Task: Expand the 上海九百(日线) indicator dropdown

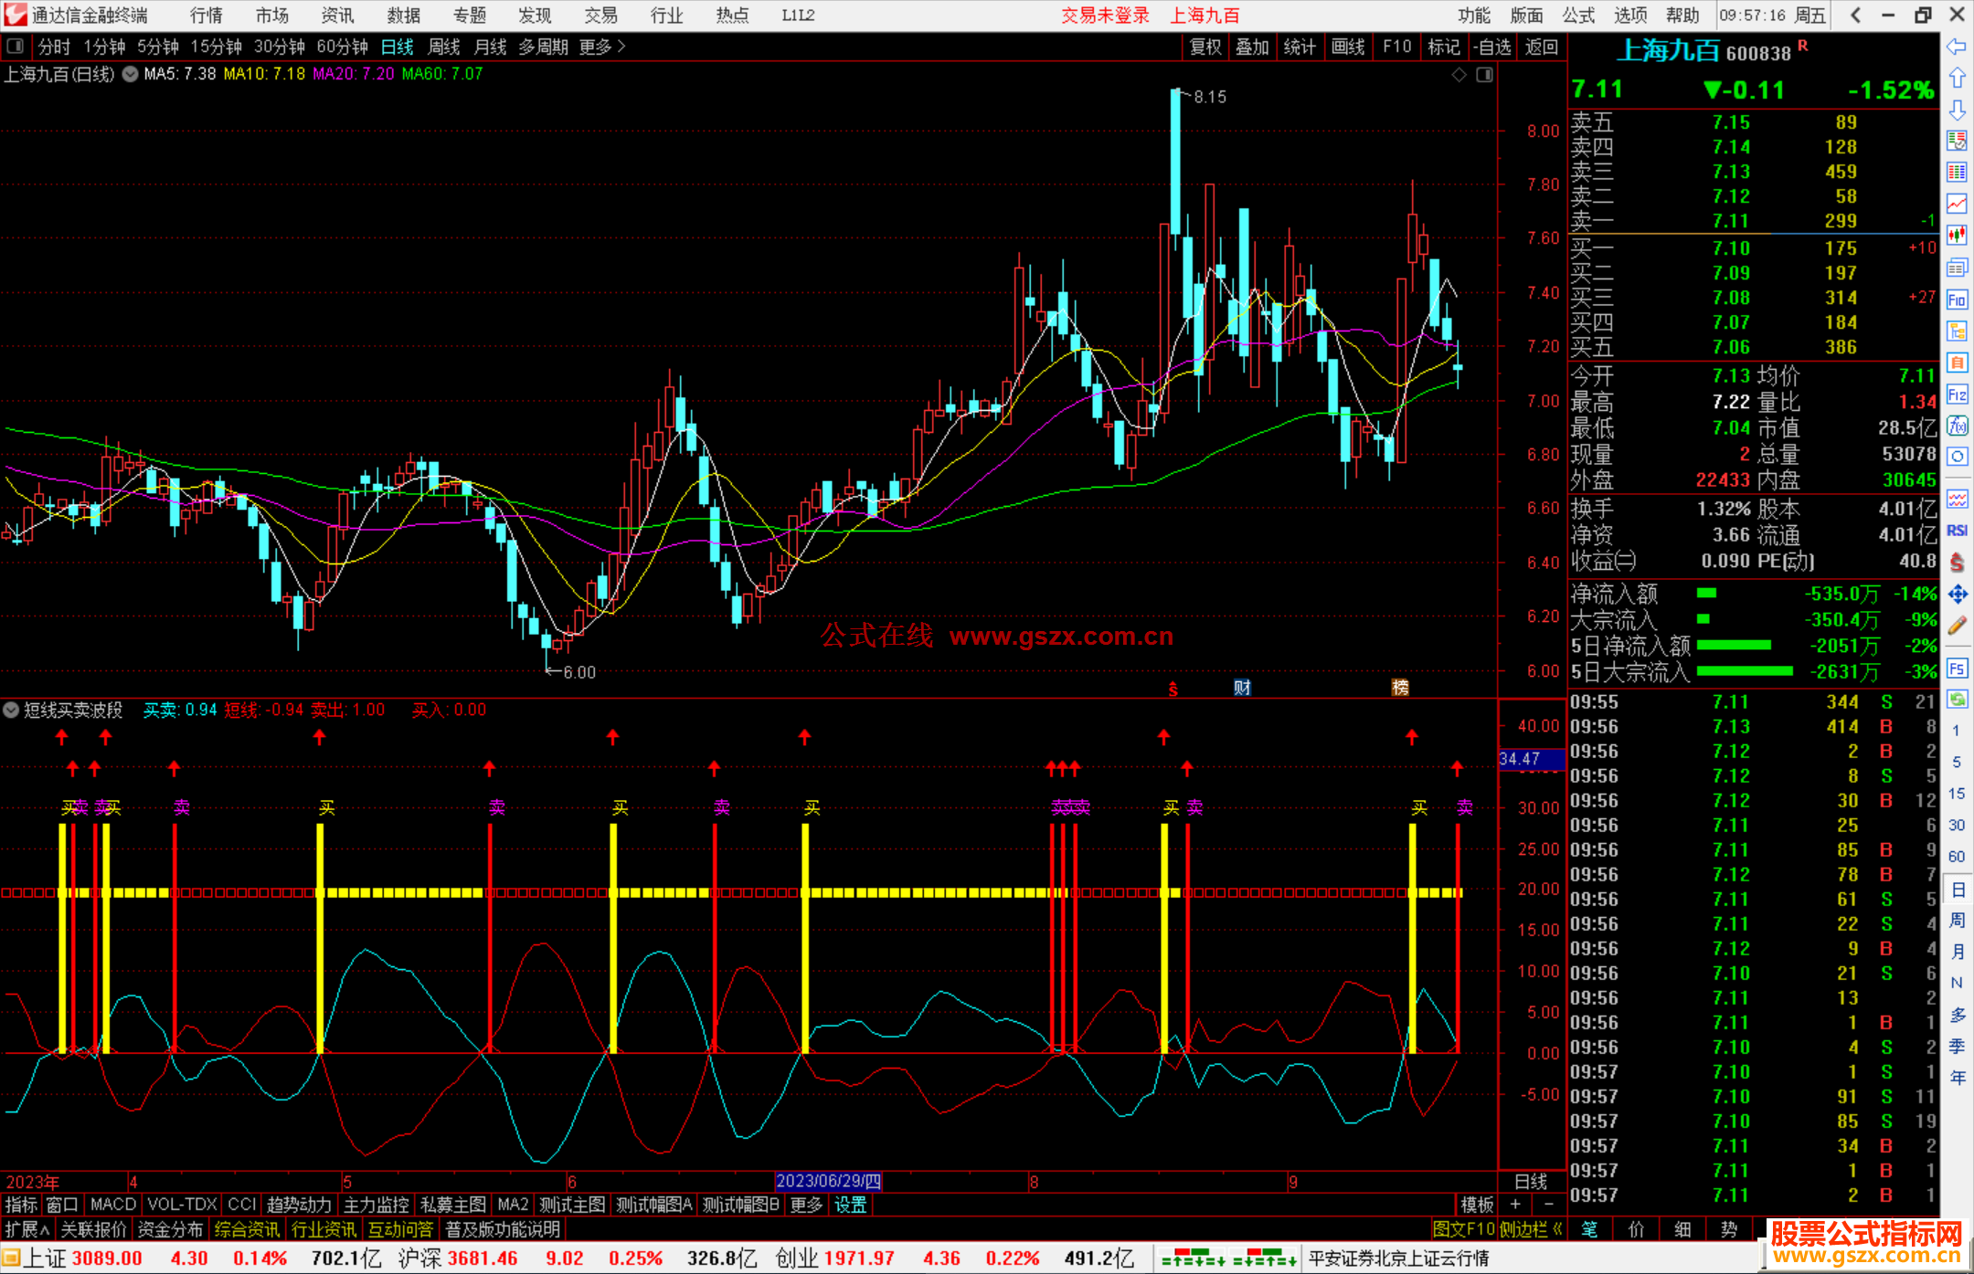Action: [130, 75]
